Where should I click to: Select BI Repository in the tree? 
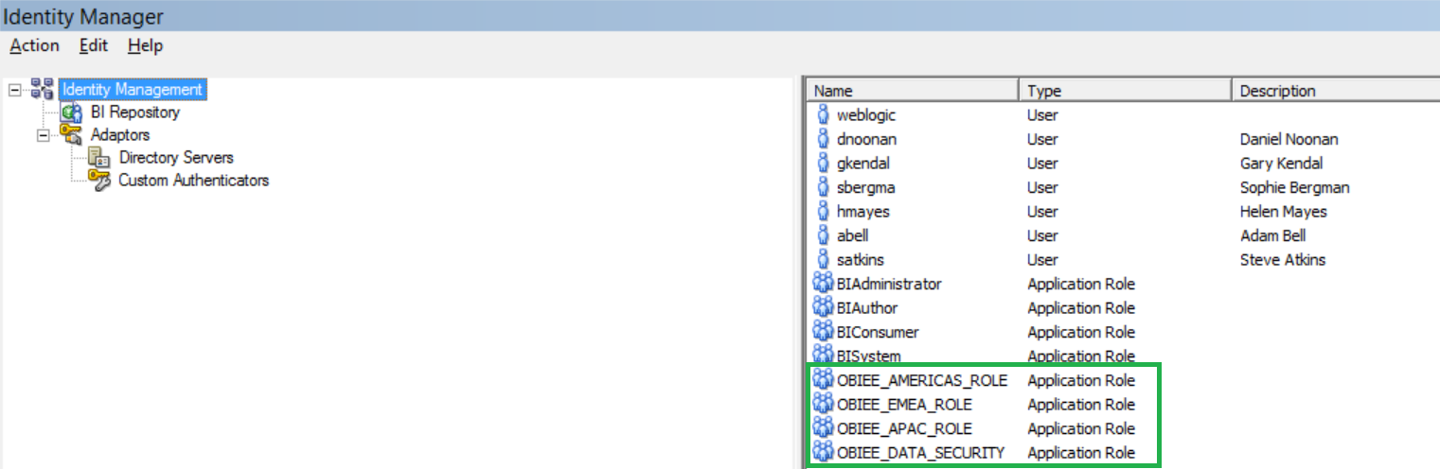pyautogui.click(x=135, y=113)
